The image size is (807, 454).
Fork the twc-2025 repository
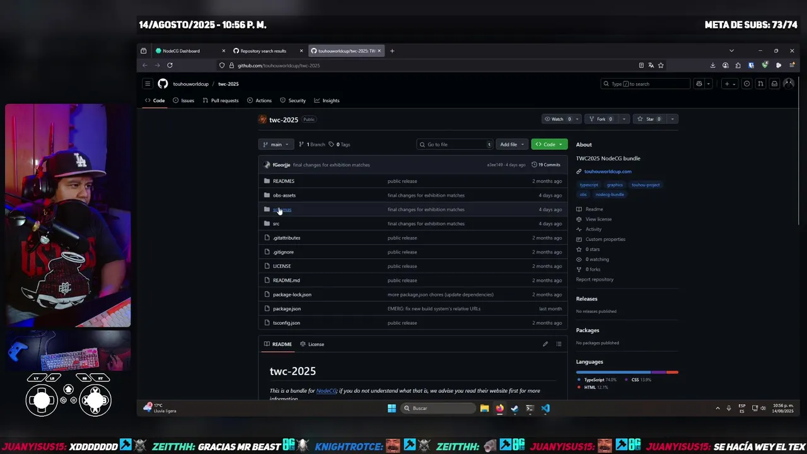601,119
